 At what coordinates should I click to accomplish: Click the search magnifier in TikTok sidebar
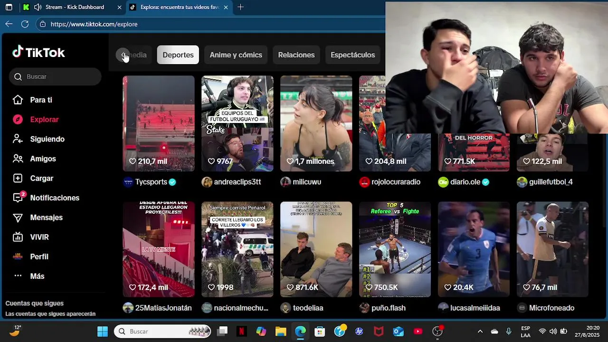point(18,76)
